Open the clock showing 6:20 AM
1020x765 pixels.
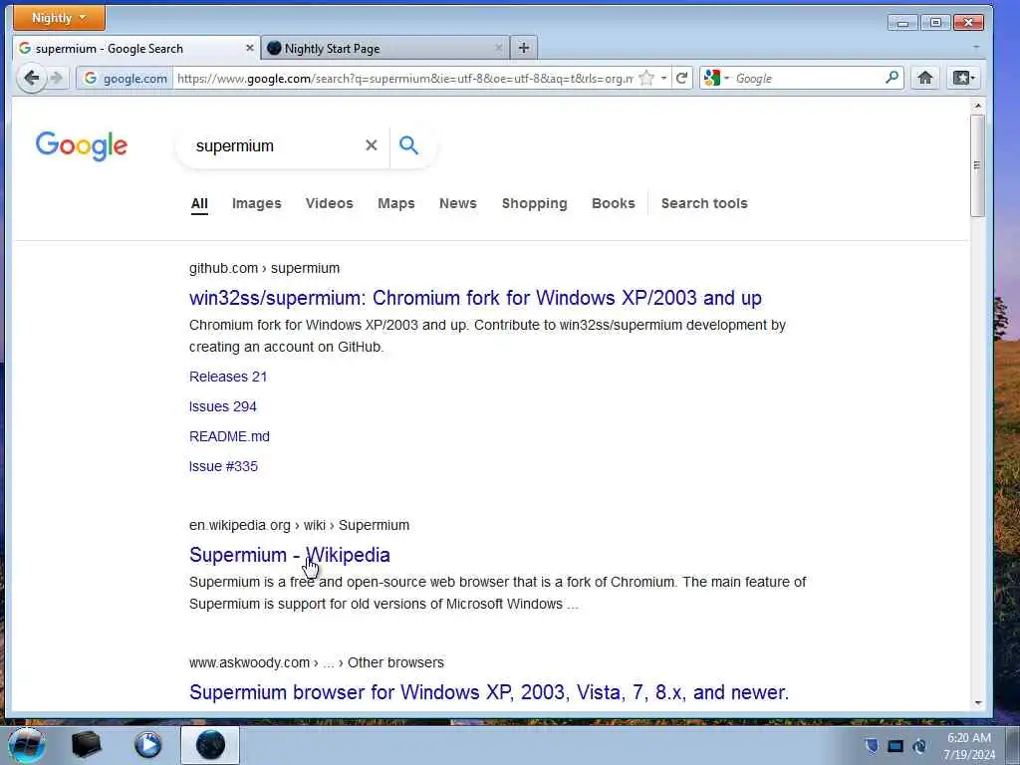point(969,746)
